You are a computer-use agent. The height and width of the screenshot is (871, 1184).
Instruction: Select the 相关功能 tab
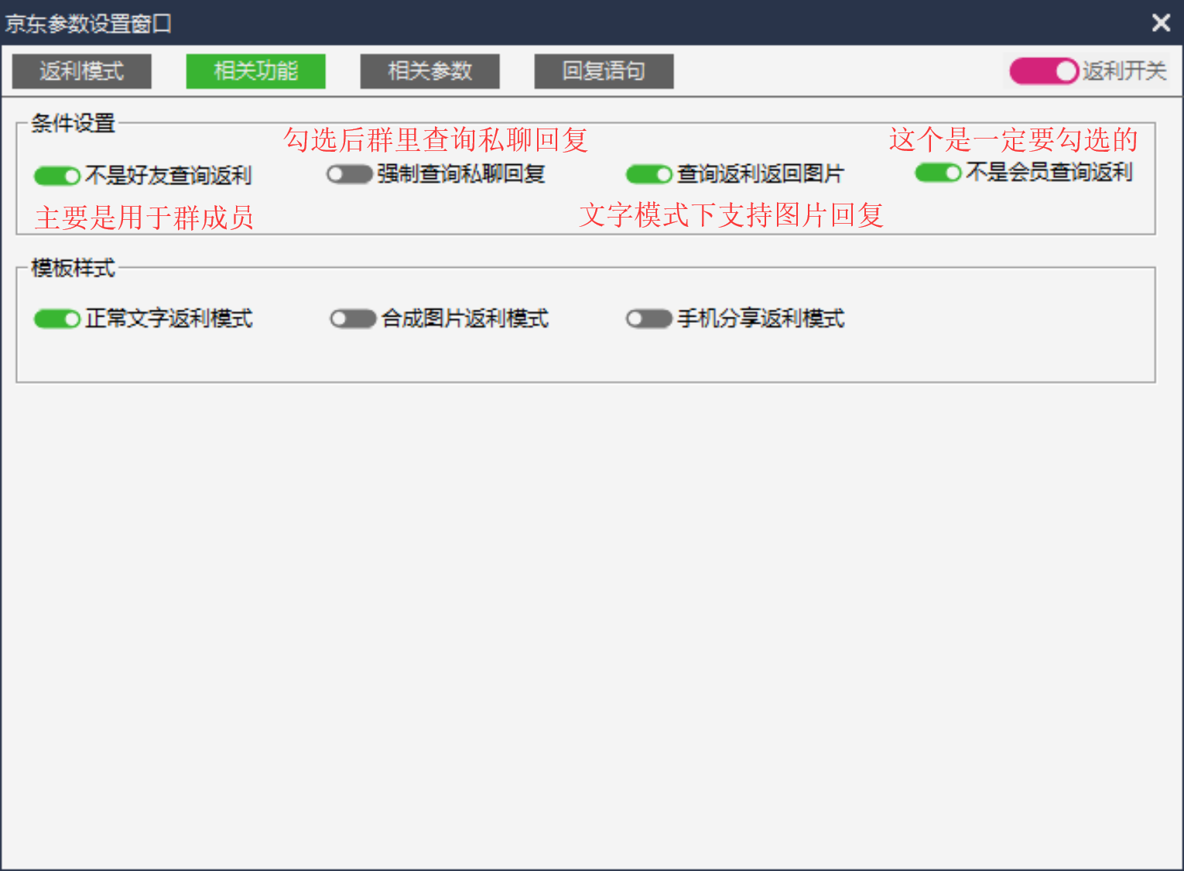tap(255, 71)
